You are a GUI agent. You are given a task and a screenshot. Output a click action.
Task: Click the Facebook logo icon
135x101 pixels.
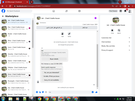coord(4,11)
